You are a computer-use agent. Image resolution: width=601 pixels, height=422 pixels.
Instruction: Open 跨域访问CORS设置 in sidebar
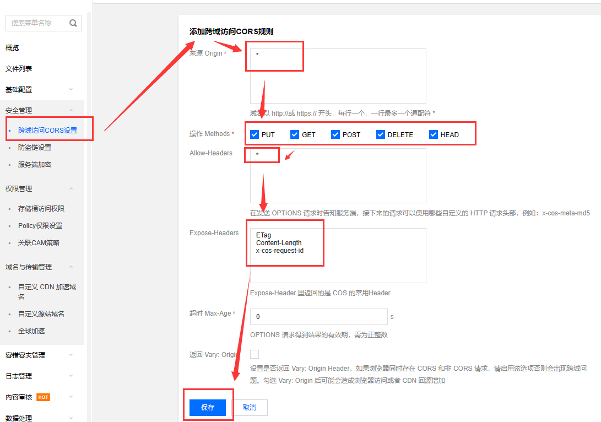coord(47,131)
